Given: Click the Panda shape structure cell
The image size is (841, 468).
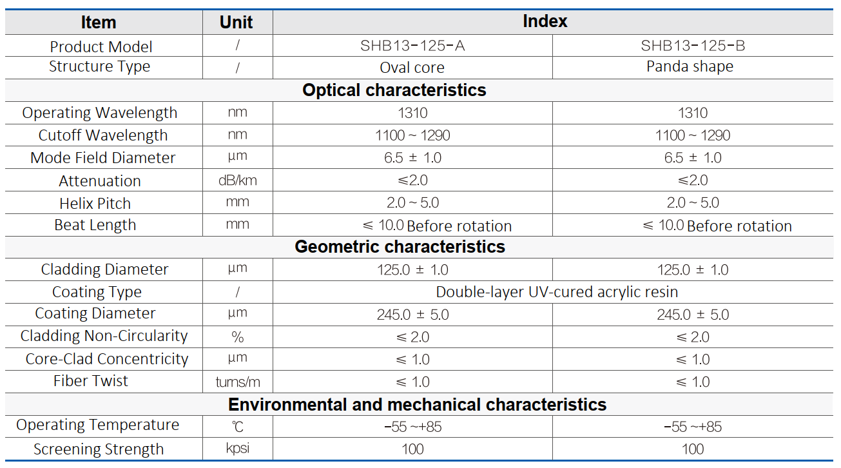Looking at the screenshot, I should [x=690, y=66].
